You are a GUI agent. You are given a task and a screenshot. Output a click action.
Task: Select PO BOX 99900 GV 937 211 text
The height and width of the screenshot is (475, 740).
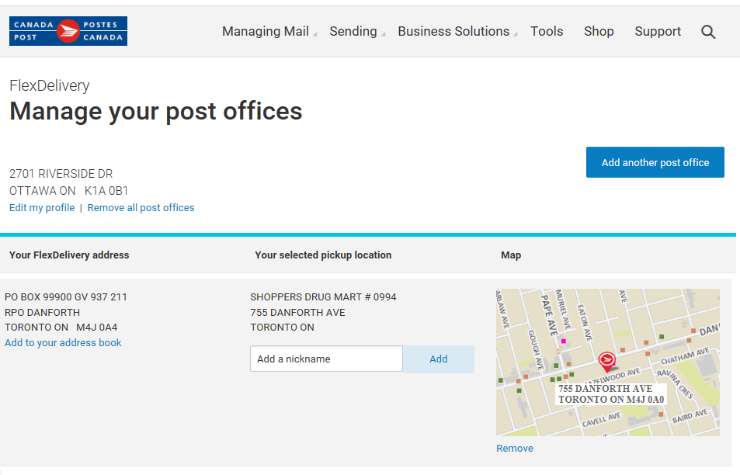pyautogui.click(x=65, y=296)
